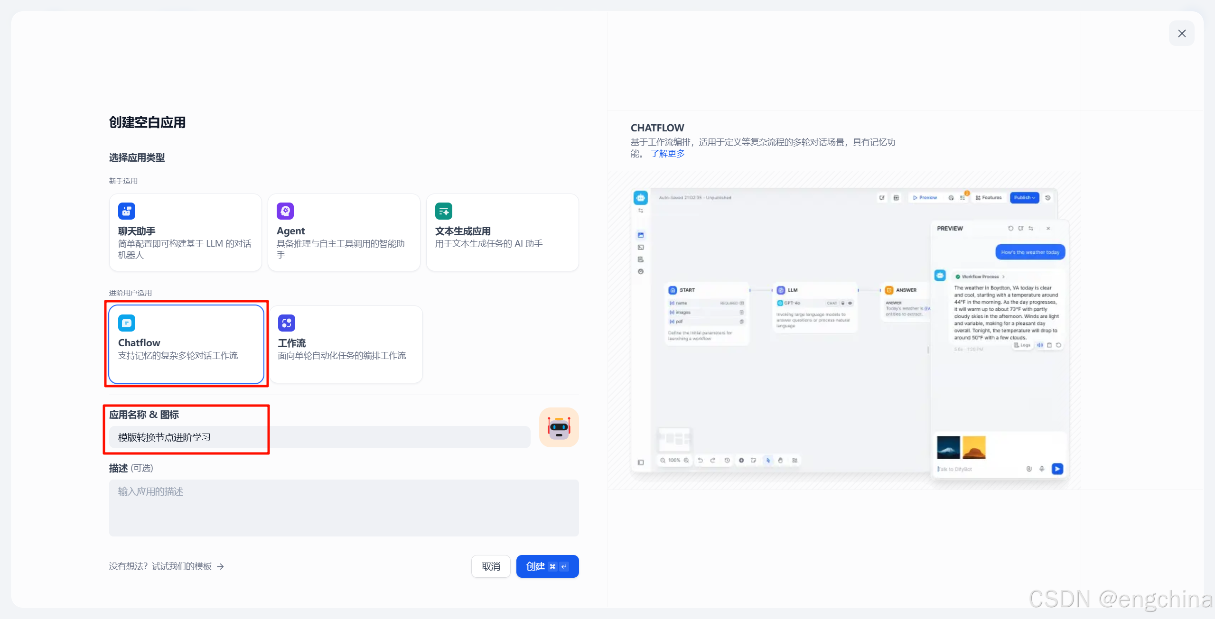Image resolution: width=1215 pixels, height=619 pixels.
Task: Click the green 文本生成应用 icon
Action: (444, 211)
